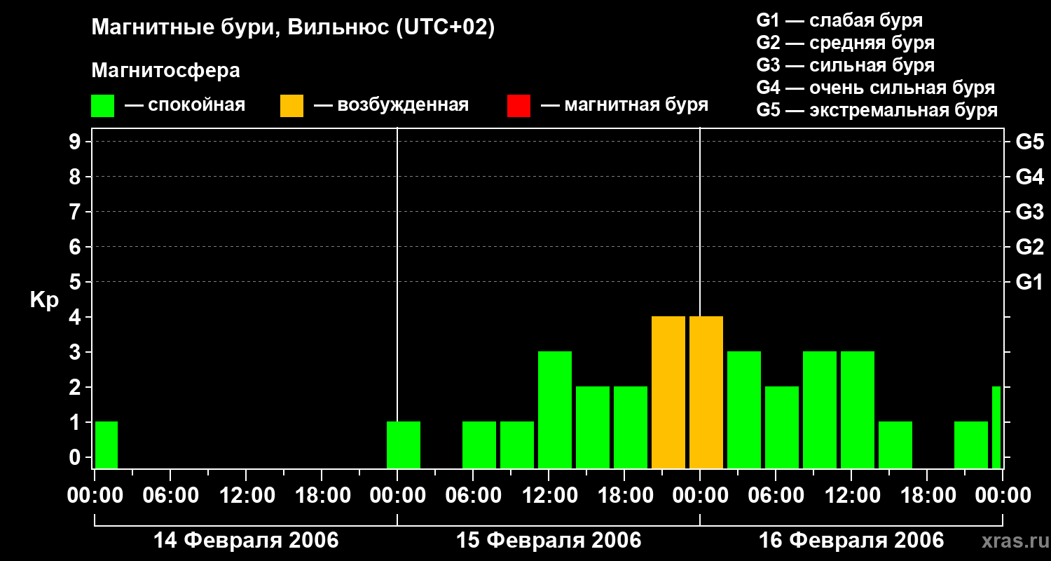Click the '18:00' time label for 16 February

click(x=927, y=496)
